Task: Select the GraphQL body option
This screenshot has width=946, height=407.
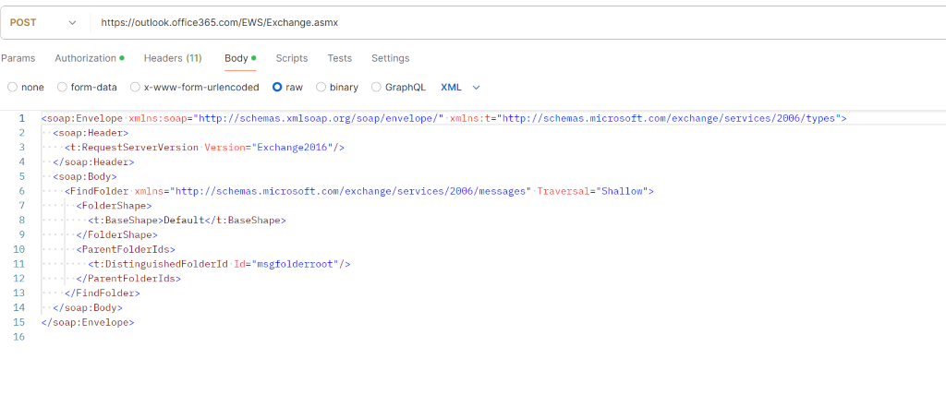Action: tap(398, 87)
